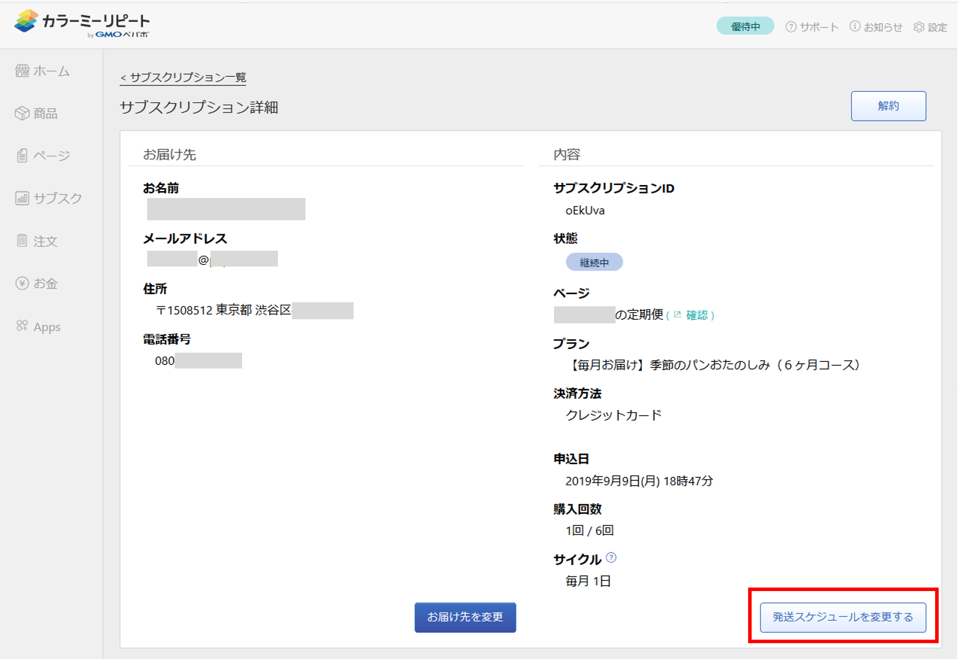This screenshot has height=659, width=958.
Task: Click the 購入回数 value 1回 / 6回
Action: pyautogui.click(x=589, y=531)
